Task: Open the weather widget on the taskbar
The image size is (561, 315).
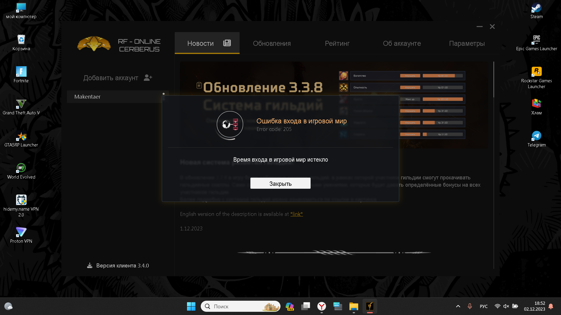Action: point(8,306)
